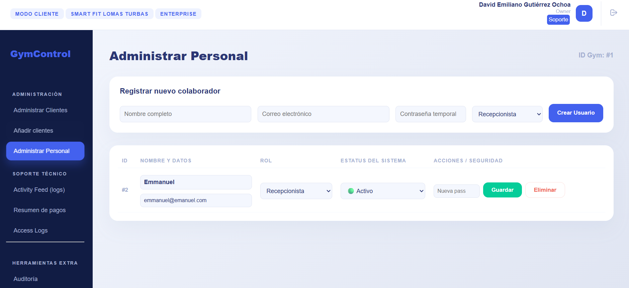Click the GymControl logo
Screen dimensions: 629x288
40,54
